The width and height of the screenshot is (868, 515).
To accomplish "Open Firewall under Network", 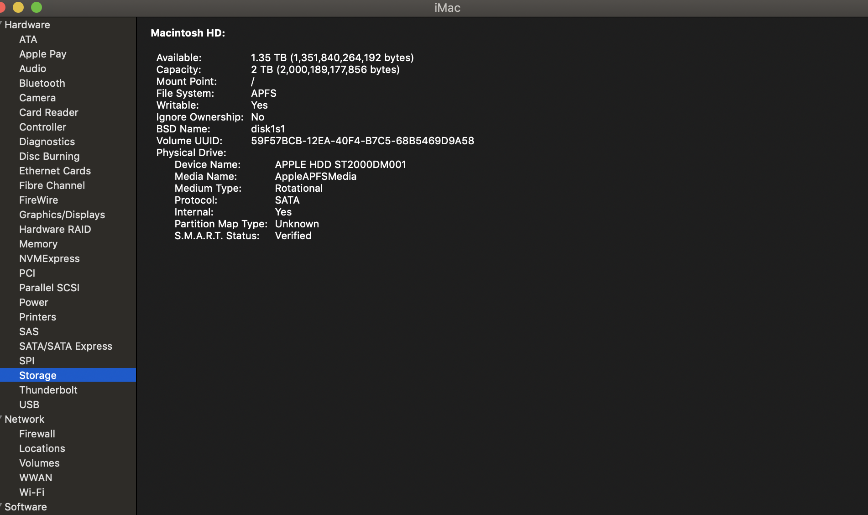I will tap(37, 434).
